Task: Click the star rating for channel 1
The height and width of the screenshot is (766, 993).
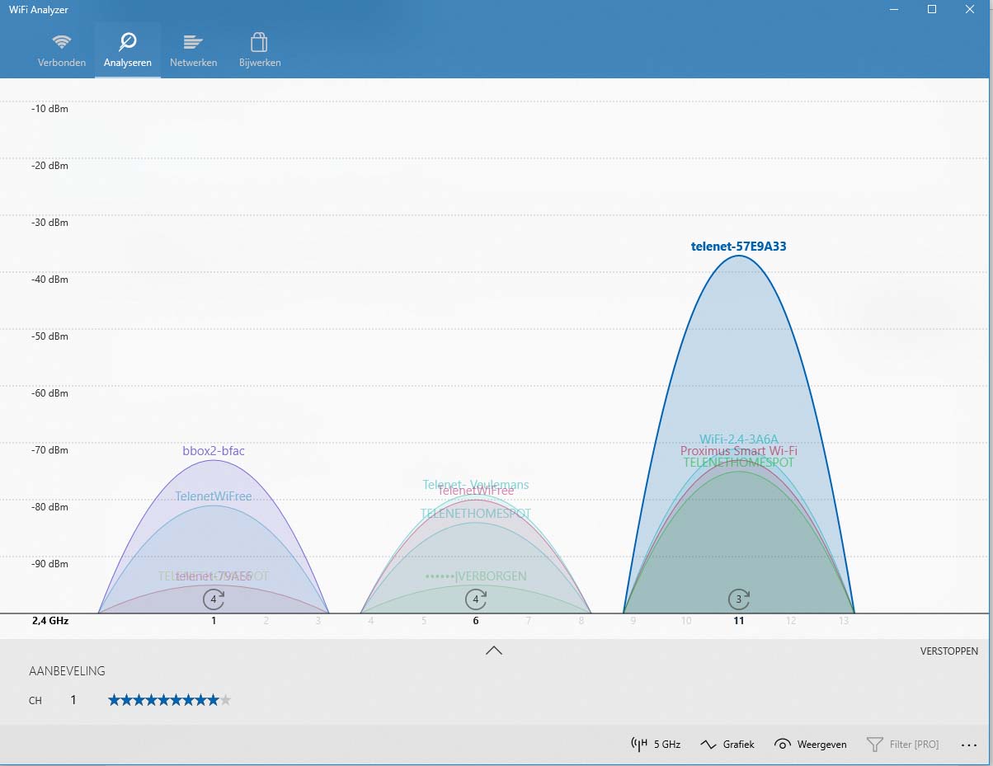Action: 170,700
